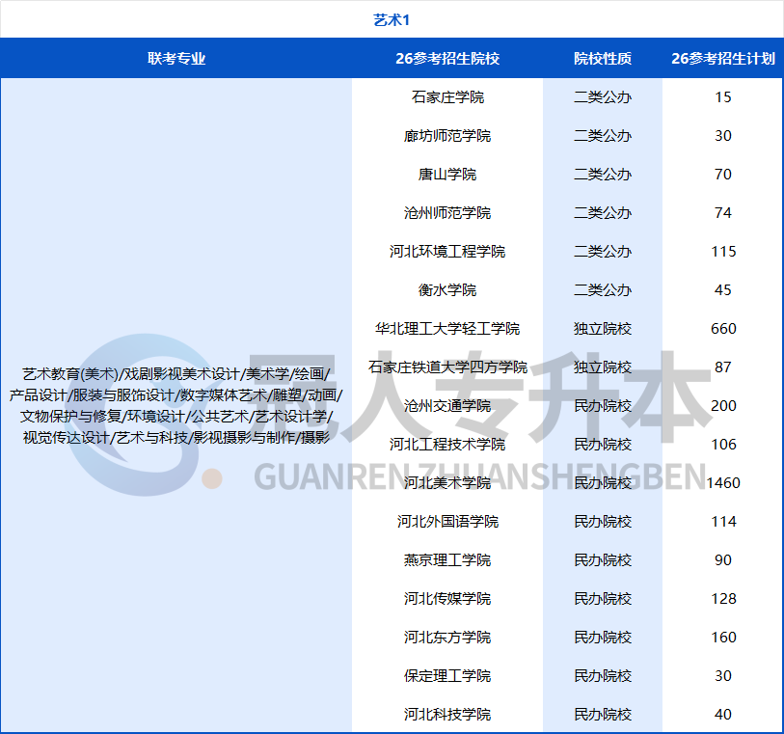Viewport: 784px width, 734px height.
Task: Select the 唐山学院 school cell
Action: (x=447, y=174)
